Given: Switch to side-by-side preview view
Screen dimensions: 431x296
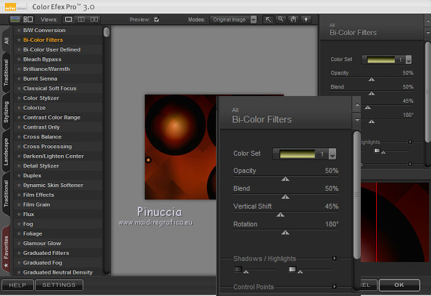Looking at the screenshot, I should pos(94,20).
